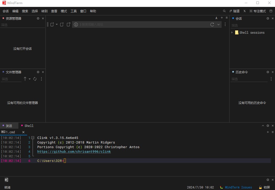Open the new tab dropdown arrow in toolbar

point(57,25)
